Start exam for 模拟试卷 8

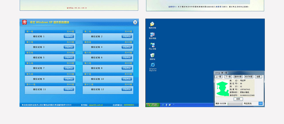click(127, 68)
